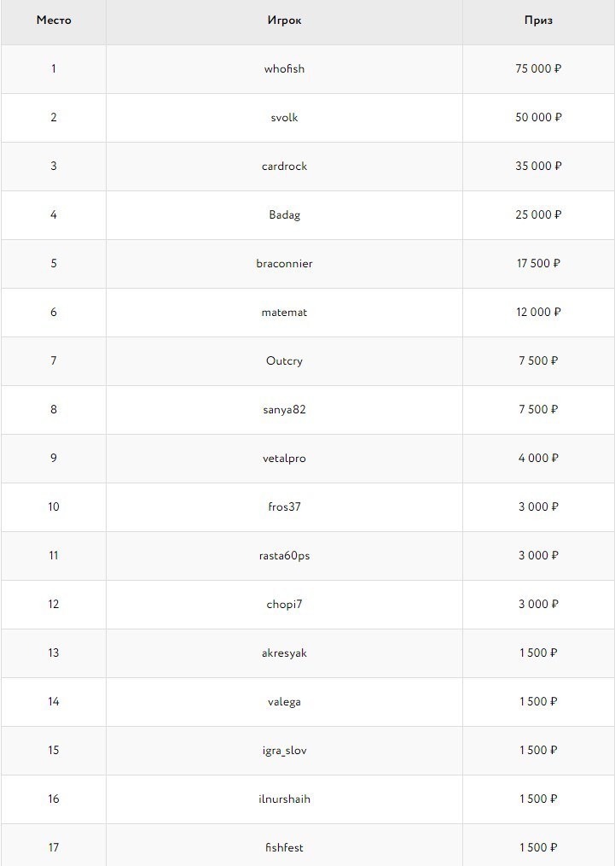Select the braconnier row name
Screen dimensions: 615x866
tap(284, 264)
